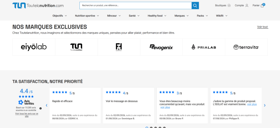Click the stars of Bruno P. review
The width and height of the screenshot is (280, 128).
coord(167,92)
